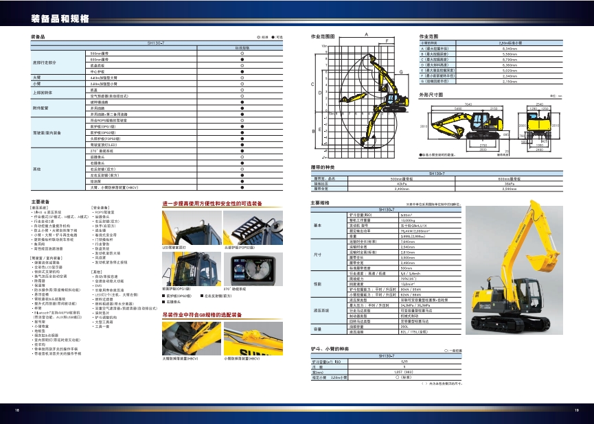This screenshot has width=594, height=424.
Task: Select the 中心护板 equipment row
Action: pos(184,71)
